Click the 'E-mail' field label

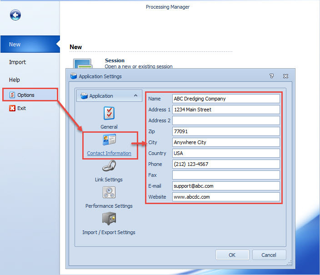[155, 186]
